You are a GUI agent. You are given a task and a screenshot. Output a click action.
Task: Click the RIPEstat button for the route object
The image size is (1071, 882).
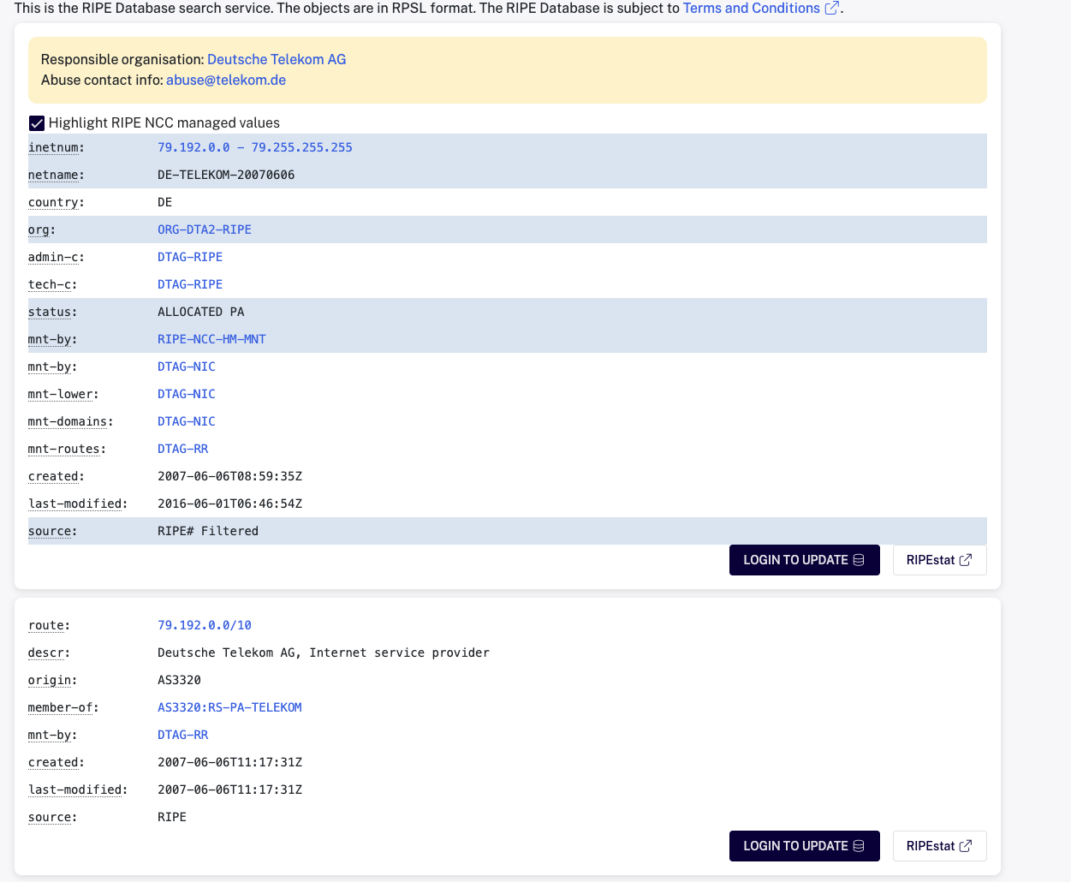[939, 845]
